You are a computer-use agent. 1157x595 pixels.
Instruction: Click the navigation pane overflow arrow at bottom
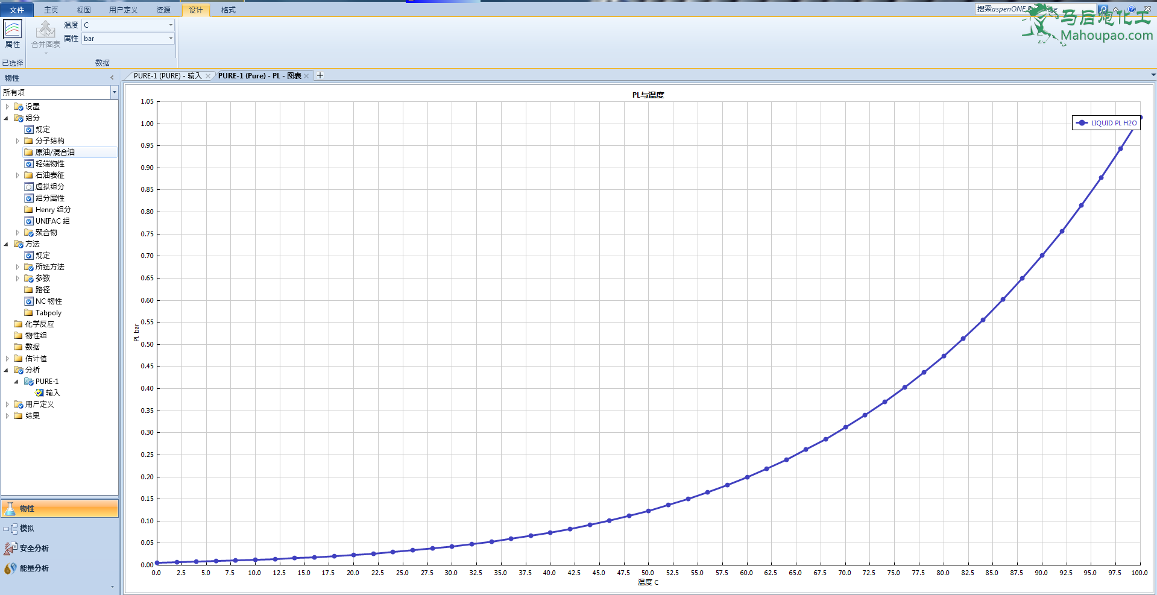tap(112, 587)
